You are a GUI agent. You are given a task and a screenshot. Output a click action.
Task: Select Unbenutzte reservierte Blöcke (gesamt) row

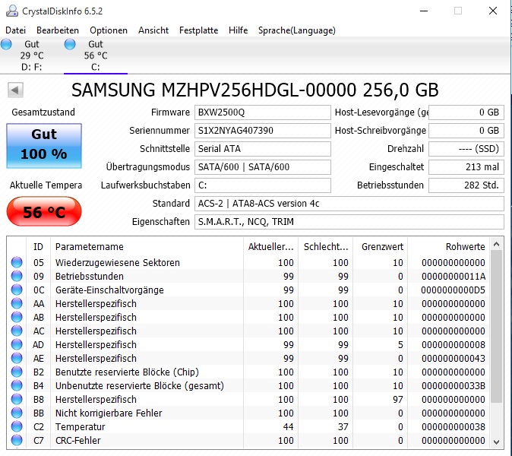(248, 386)
